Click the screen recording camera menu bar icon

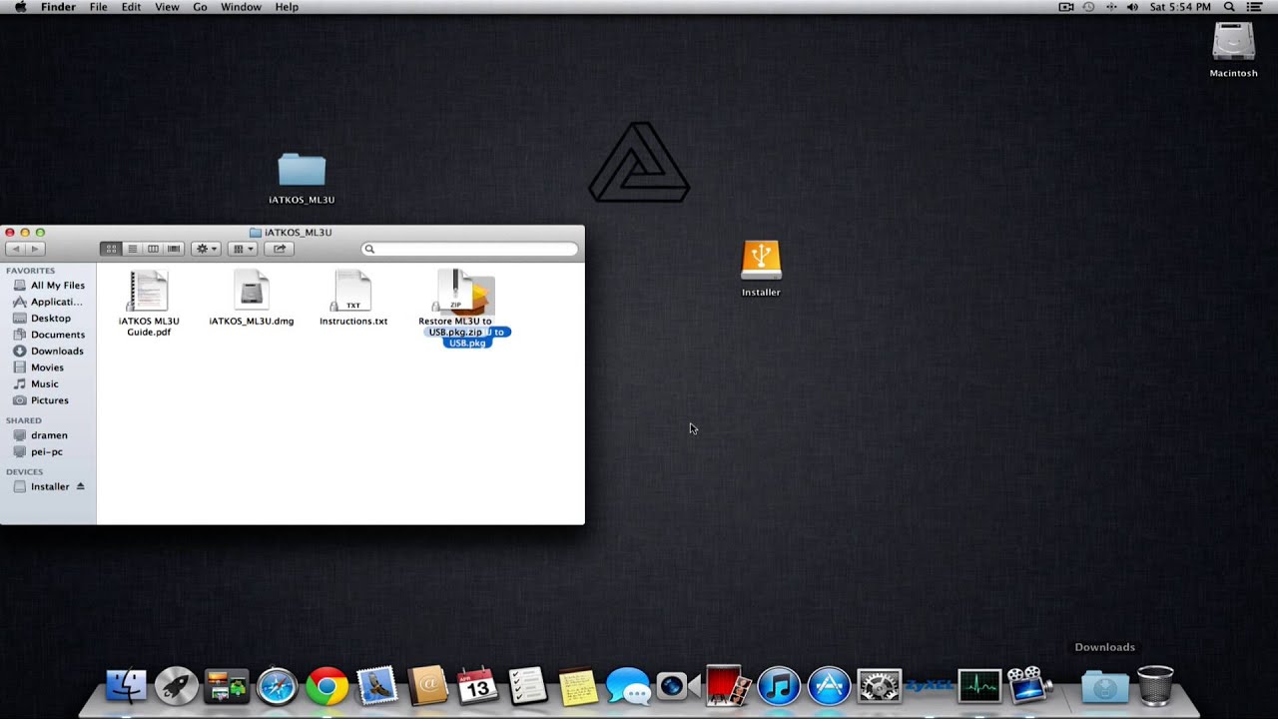tap(1066, 7)
